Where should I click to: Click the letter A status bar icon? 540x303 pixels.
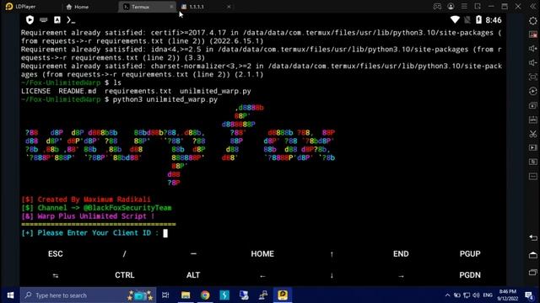(57, 20)
